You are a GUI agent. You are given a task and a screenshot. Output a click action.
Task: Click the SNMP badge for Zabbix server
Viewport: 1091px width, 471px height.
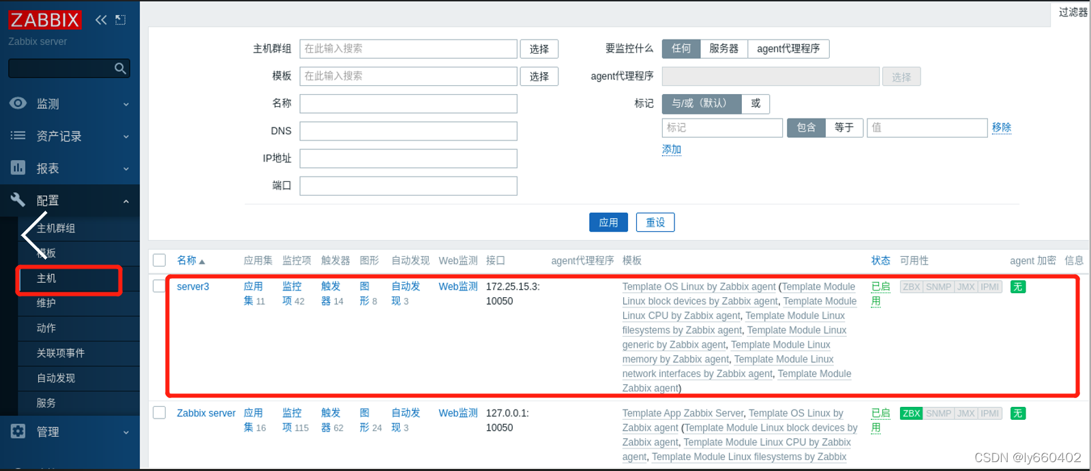point(938,414)
